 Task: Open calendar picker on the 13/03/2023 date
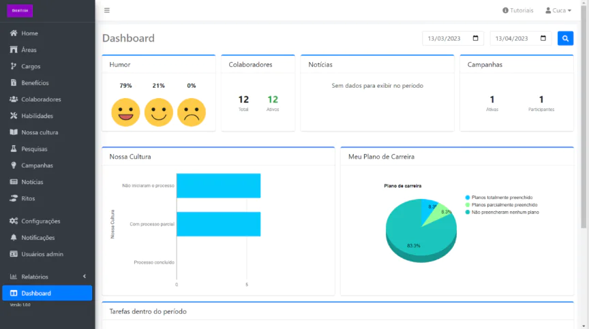click(x=476, y=39)
